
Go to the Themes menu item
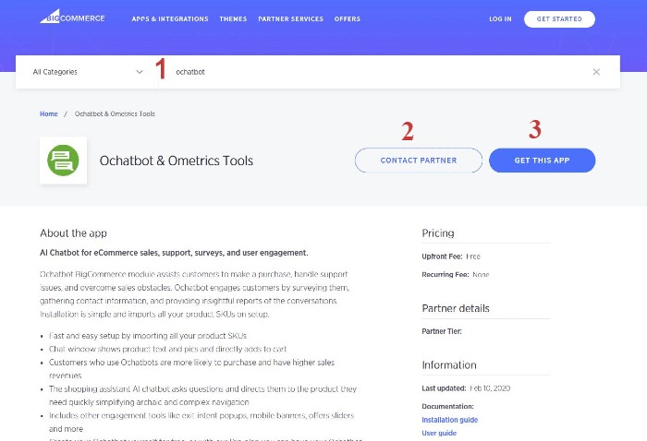click(233, 19)
